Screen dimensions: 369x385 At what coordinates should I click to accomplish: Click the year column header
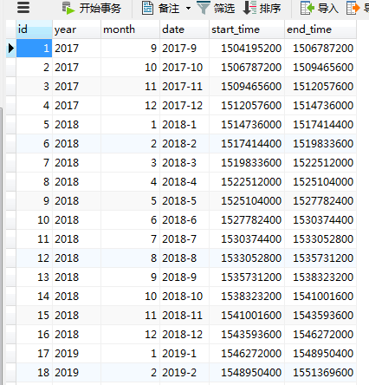click(77, 29)
